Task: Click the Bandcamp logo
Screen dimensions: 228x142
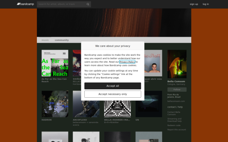Action: click(25, 4)
